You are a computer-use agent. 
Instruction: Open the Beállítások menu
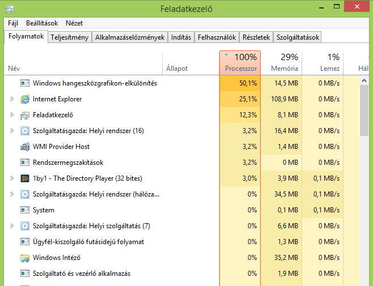[x=42, y=23]
